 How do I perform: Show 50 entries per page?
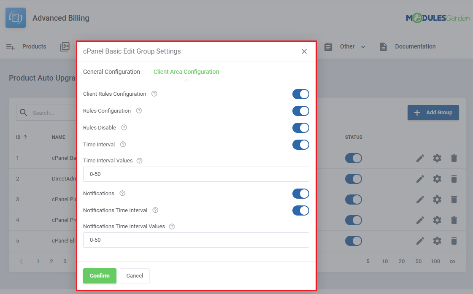click(x=419, y=262)
